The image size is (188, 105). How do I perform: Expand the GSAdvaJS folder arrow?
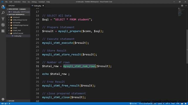(9, 17)
